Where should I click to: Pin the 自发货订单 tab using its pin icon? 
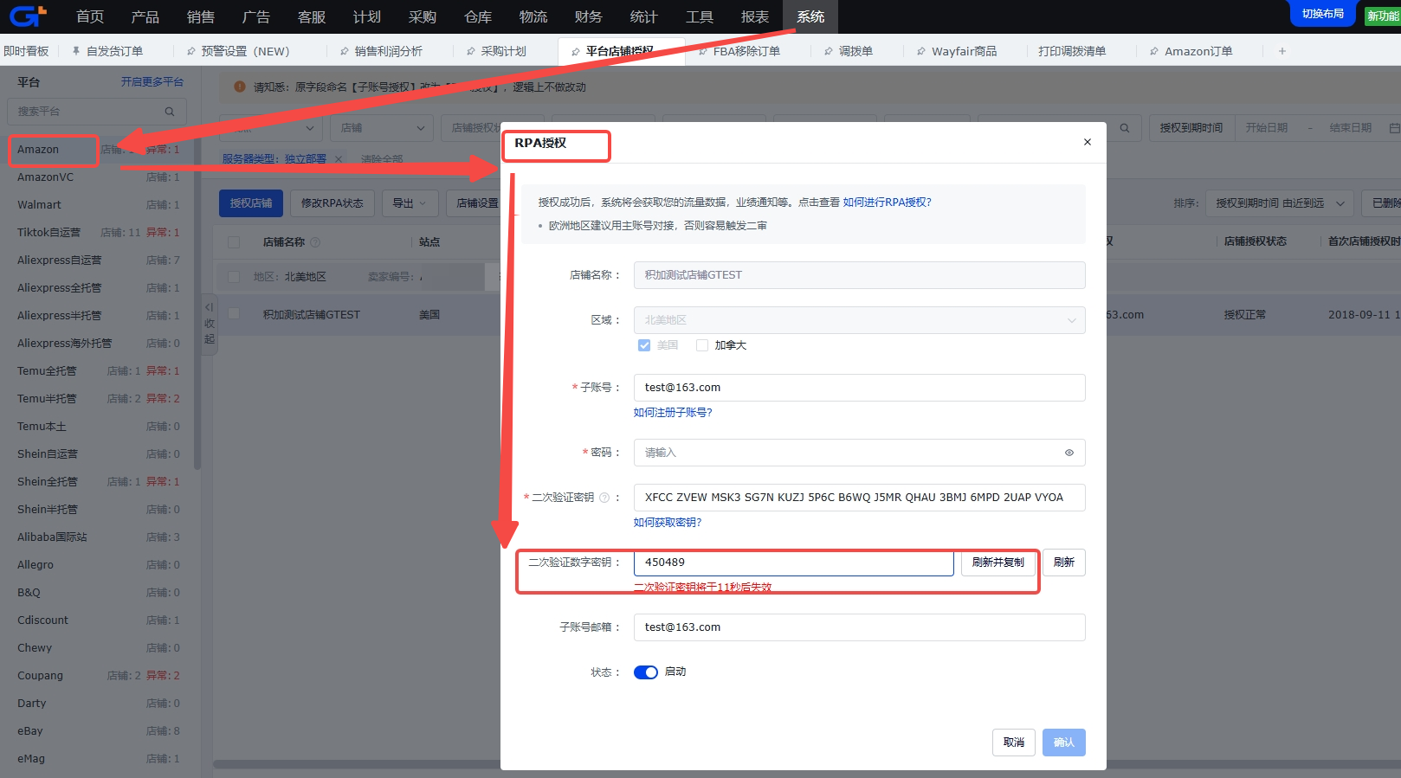click(x=76, y=51)
